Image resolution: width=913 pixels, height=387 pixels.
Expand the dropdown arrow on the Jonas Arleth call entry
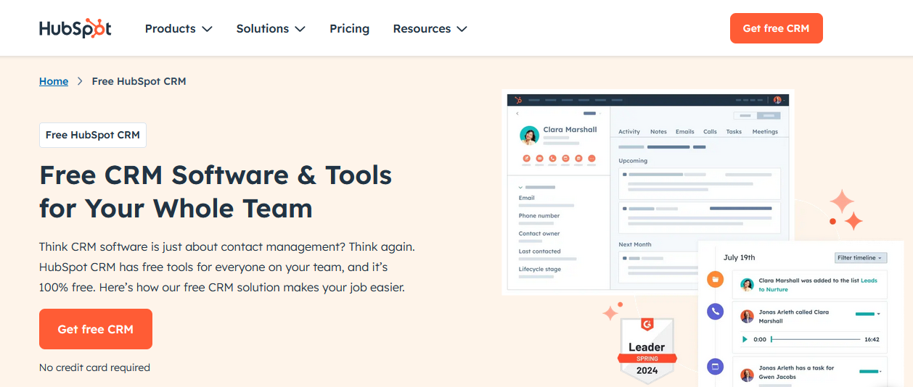pyautogui.click(x=879, y=314)
